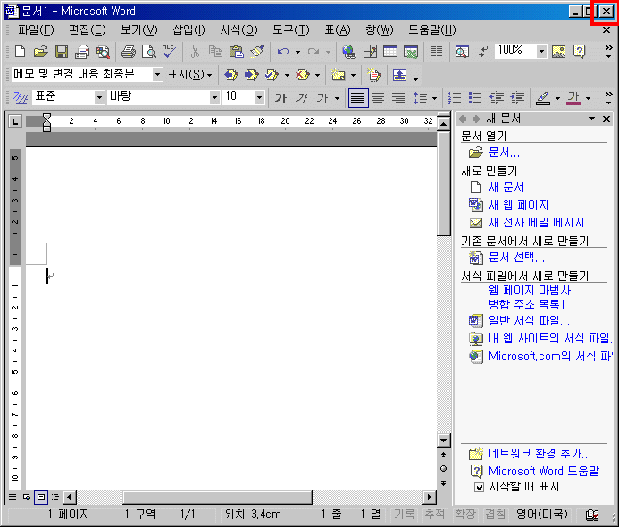Screen dimensions: 619x527
Task: Open the 바탕 font dropdown
Action: pos(214,97)
